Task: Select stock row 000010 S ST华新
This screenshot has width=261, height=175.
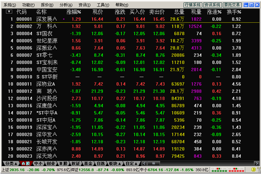Action: [x=130, y=77]
